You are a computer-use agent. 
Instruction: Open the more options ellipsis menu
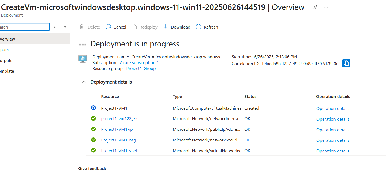tap(326, 7)
